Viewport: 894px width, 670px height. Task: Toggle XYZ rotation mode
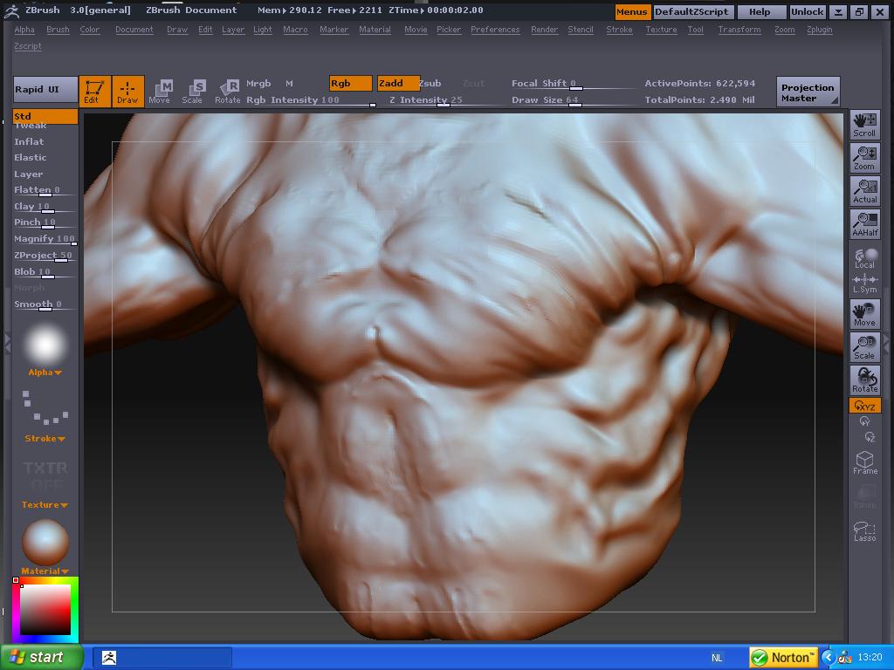pyautogui.click(x=865, y=406)
